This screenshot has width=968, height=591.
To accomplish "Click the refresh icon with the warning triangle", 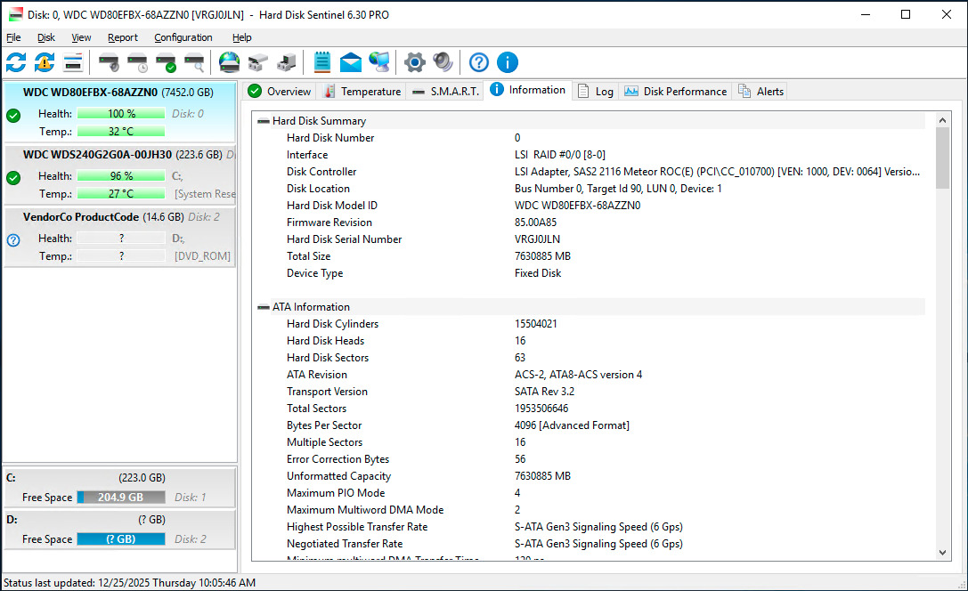I will pyautogui.click(x=45, y=62).
